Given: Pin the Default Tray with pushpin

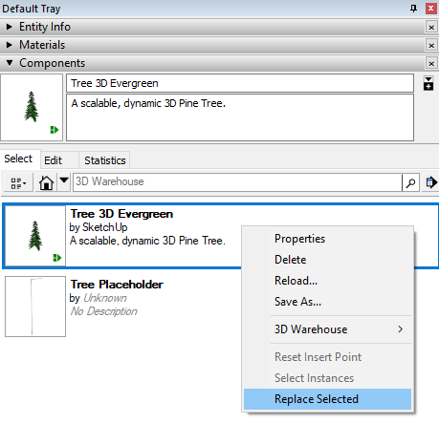Looking at the screenshot, I should tap(413, 9).
